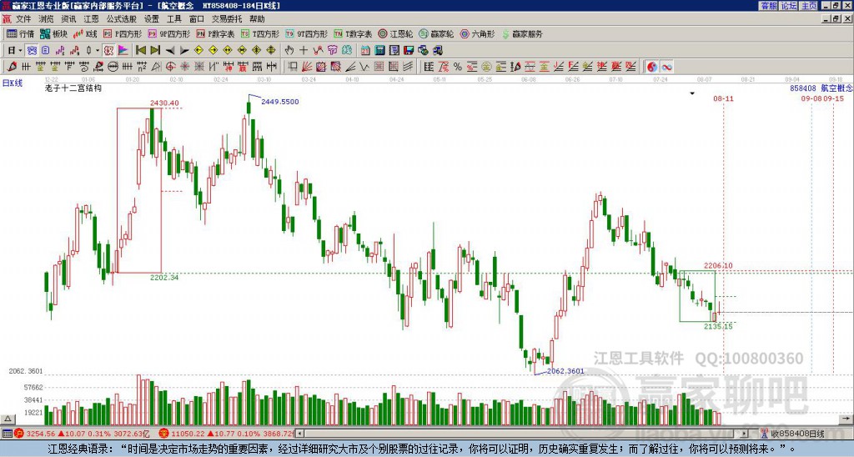The width and height of the screenshot is (854, 457).
Task: Open the T数字表 time table
Action: coord(353,33)
